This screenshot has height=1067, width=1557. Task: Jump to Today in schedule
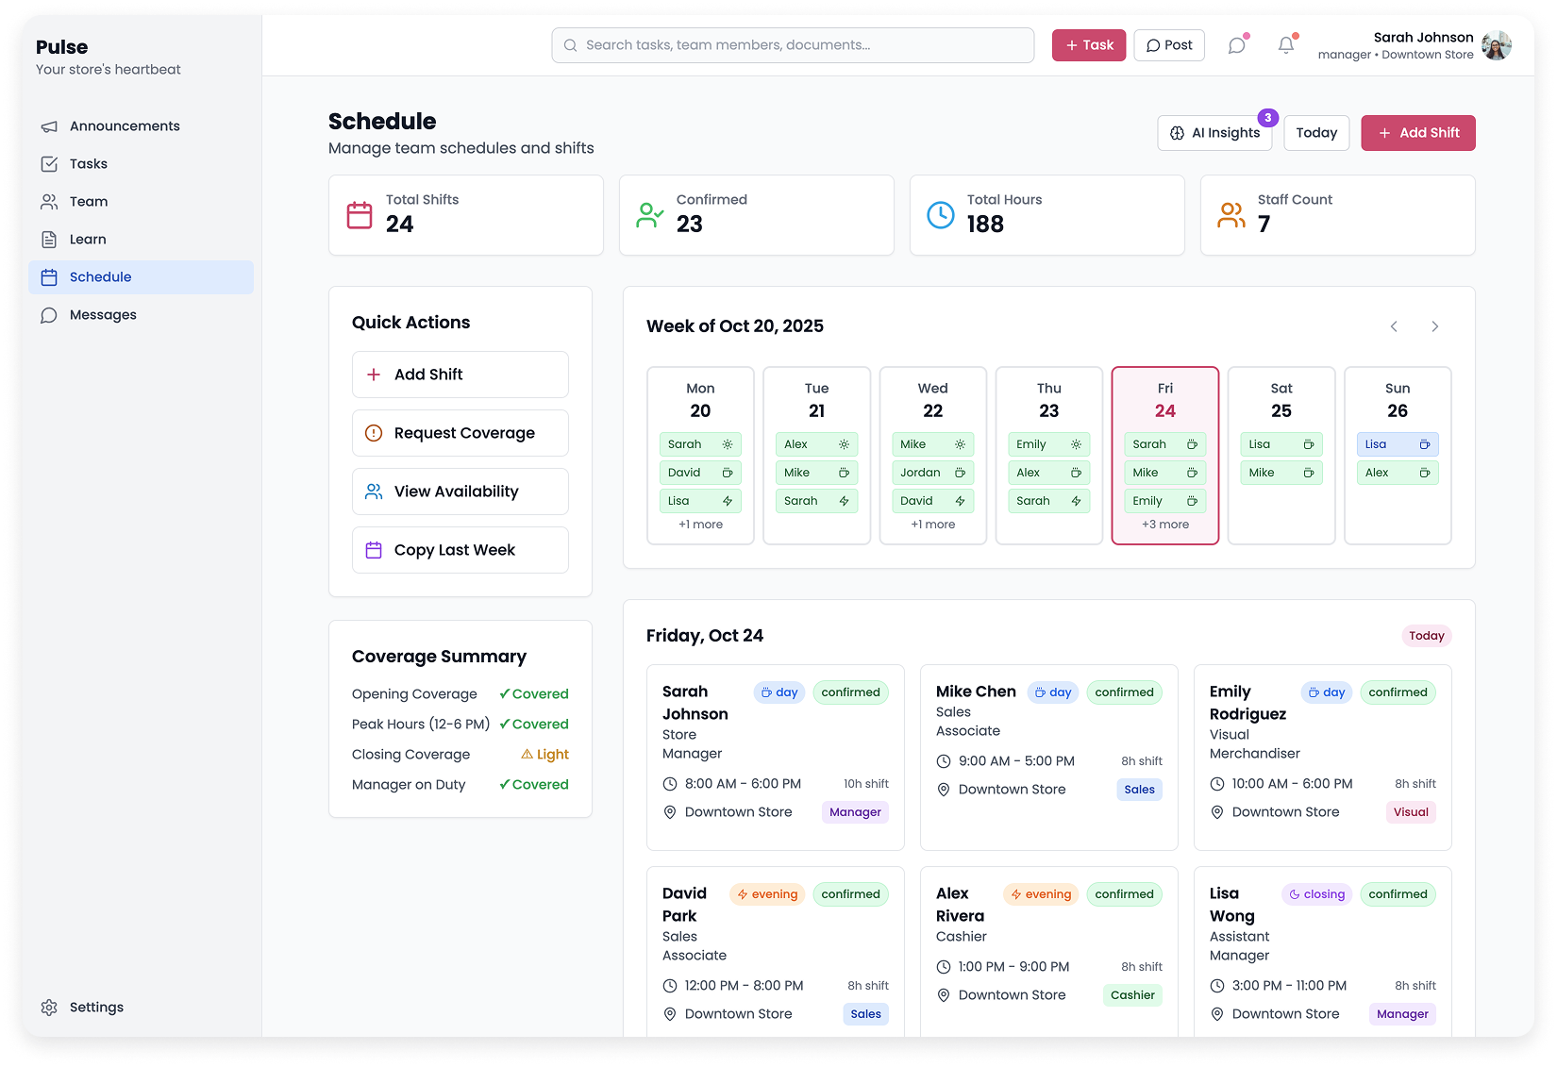coord(1315,133)
